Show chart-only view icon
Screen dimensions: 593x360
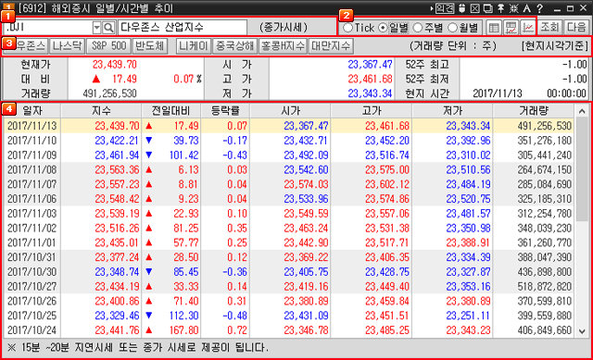pyautogui.click(x=527, y=28)
